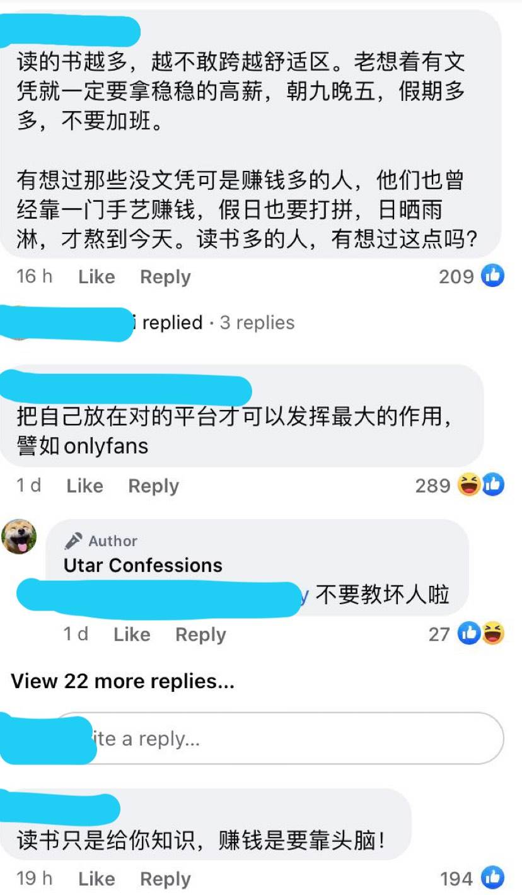Reply to the 16 h comment
The height and width of the screenshot is (895, 522).
(165, 276)
